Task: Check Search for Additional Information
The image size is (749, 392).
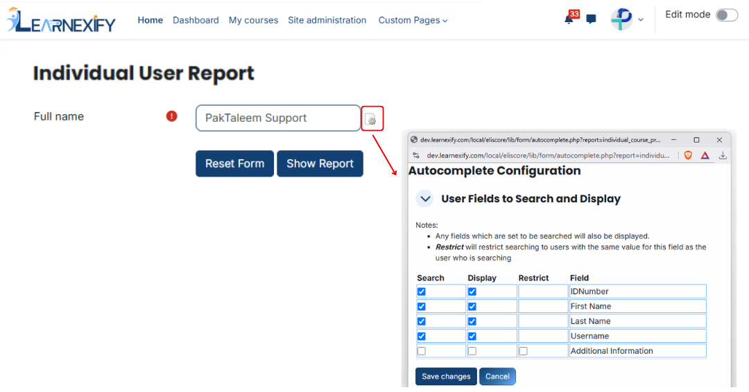Action: point(422,351)
